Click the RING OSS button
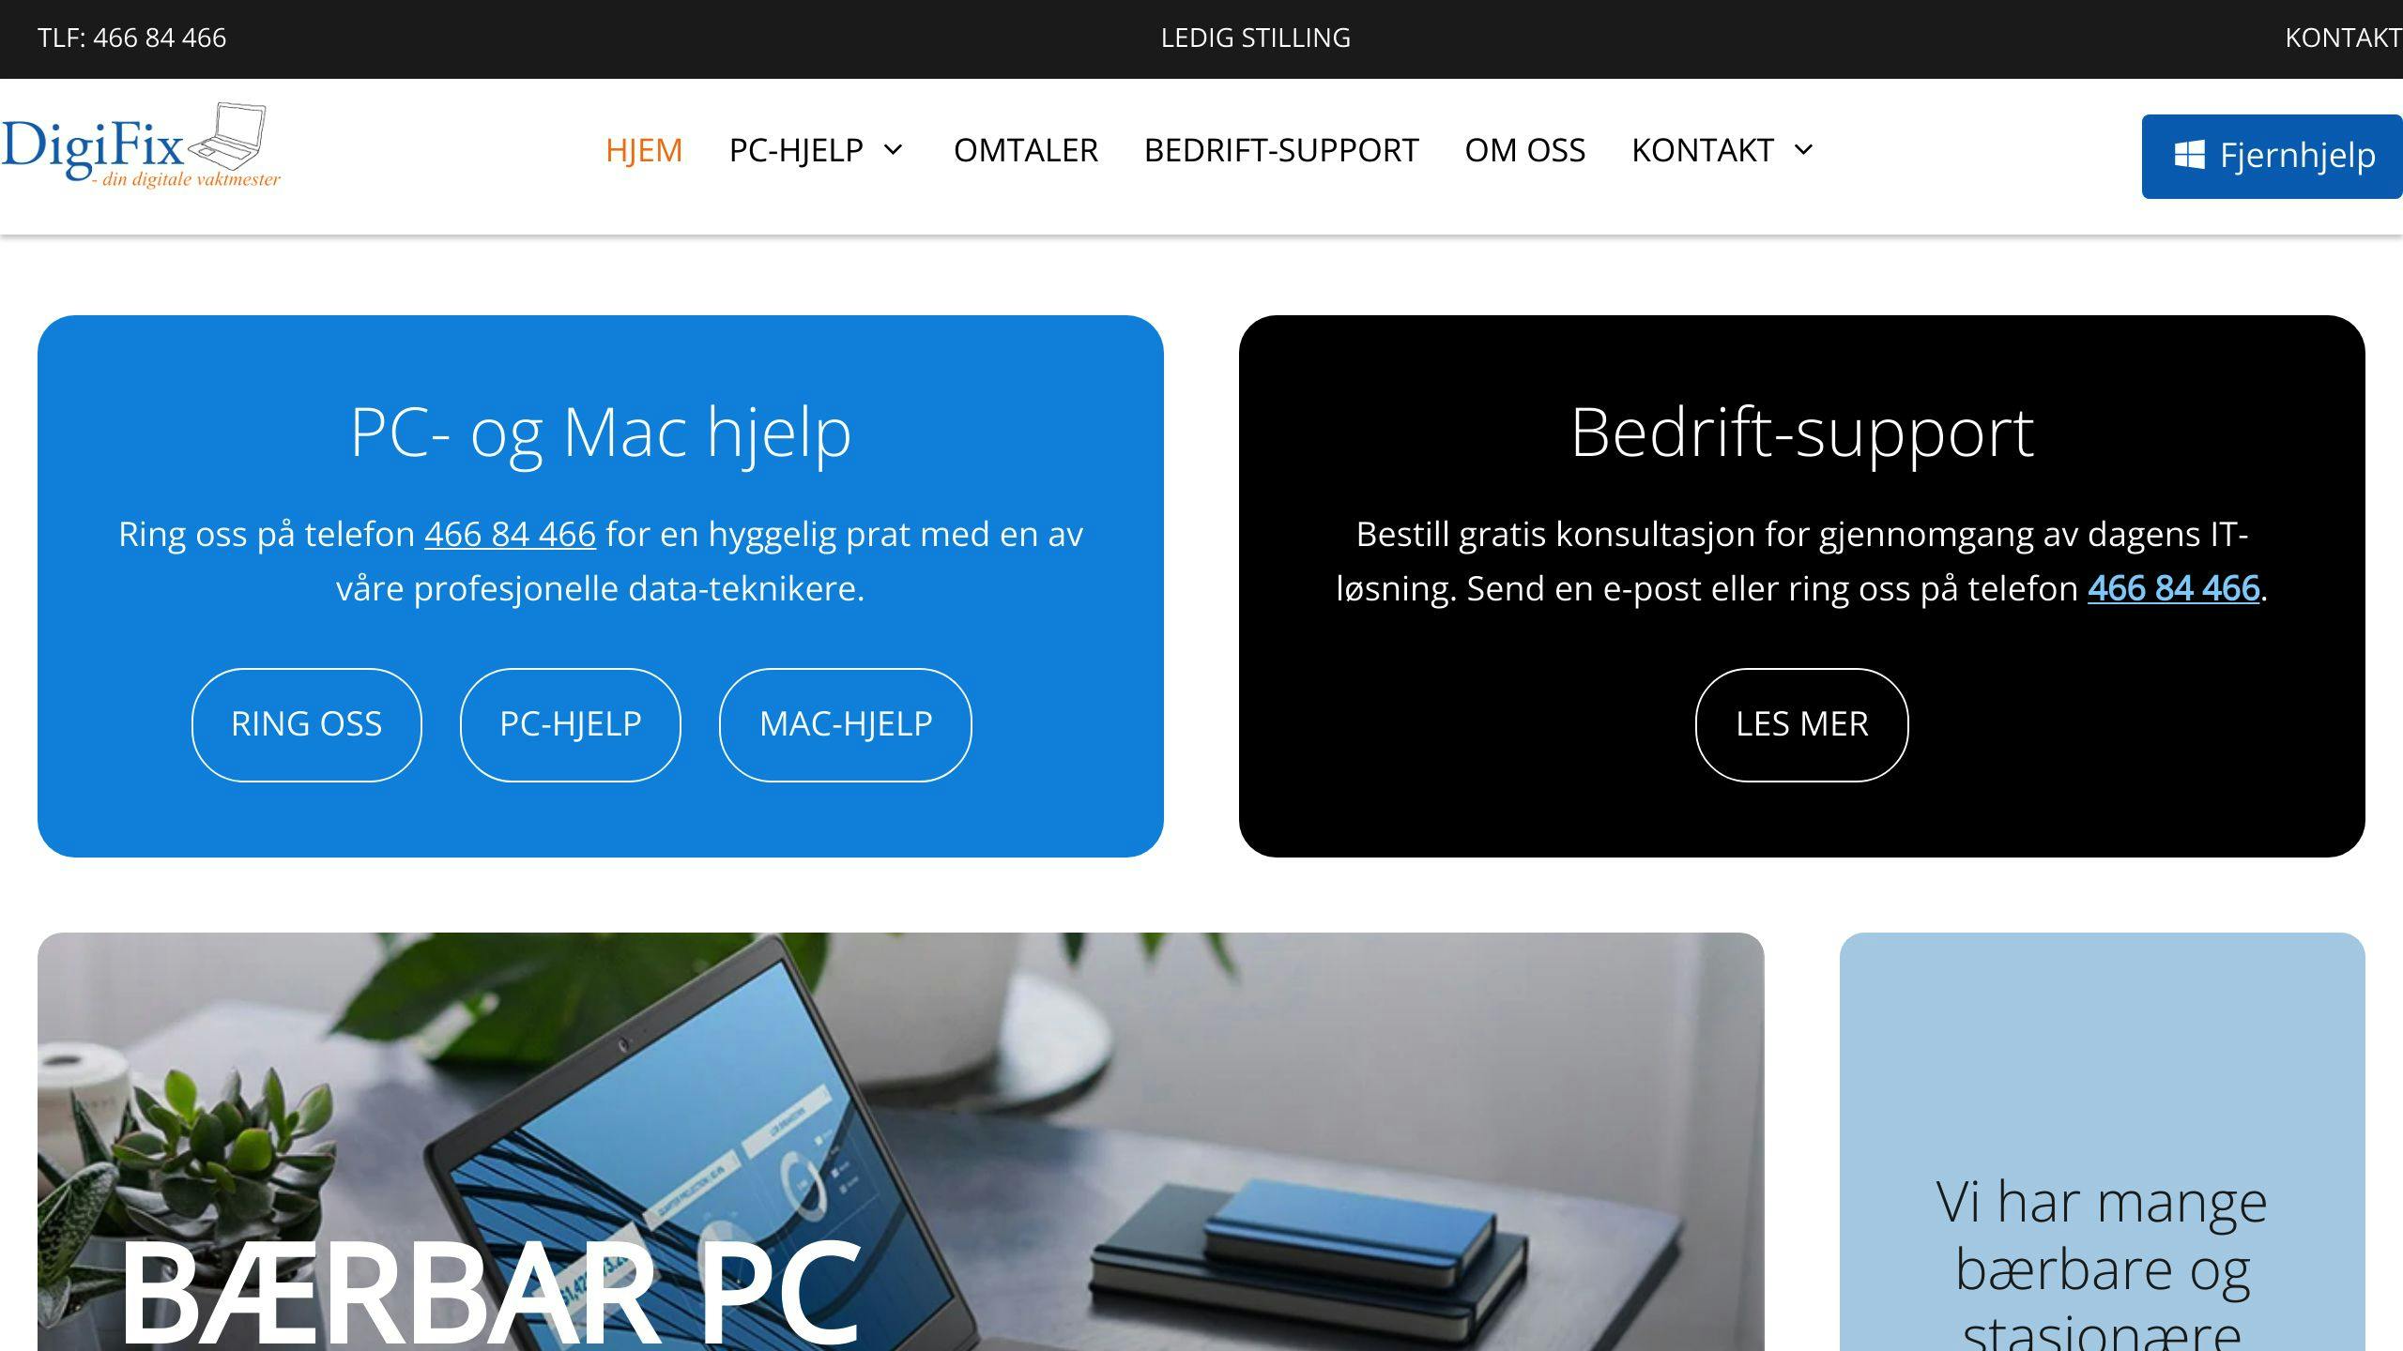Image resolution: width=2403 pixels, height=1351 pixels. pos(305,722)
